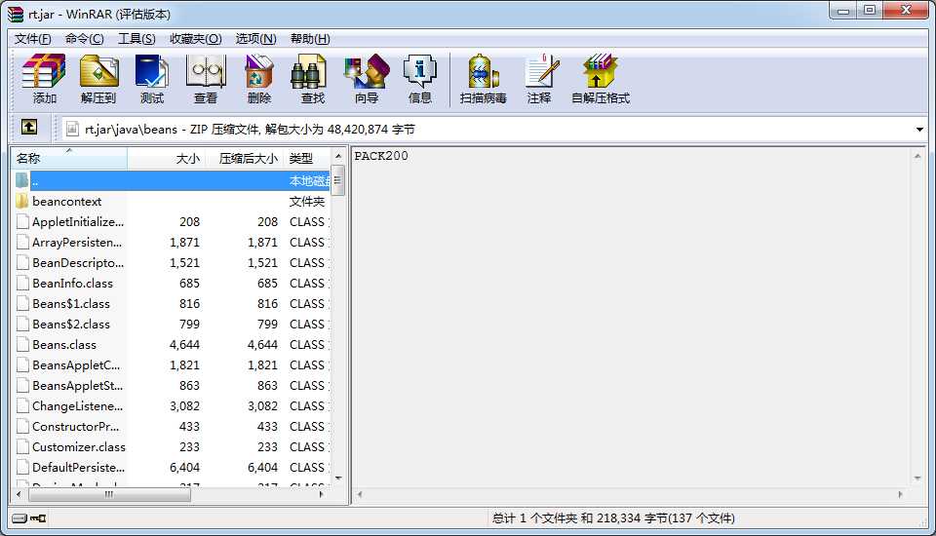Image resolution: width=936 pixels, height=536 pixels.
Task: Click the file list scroll up arrow
Action: [338, 156]
